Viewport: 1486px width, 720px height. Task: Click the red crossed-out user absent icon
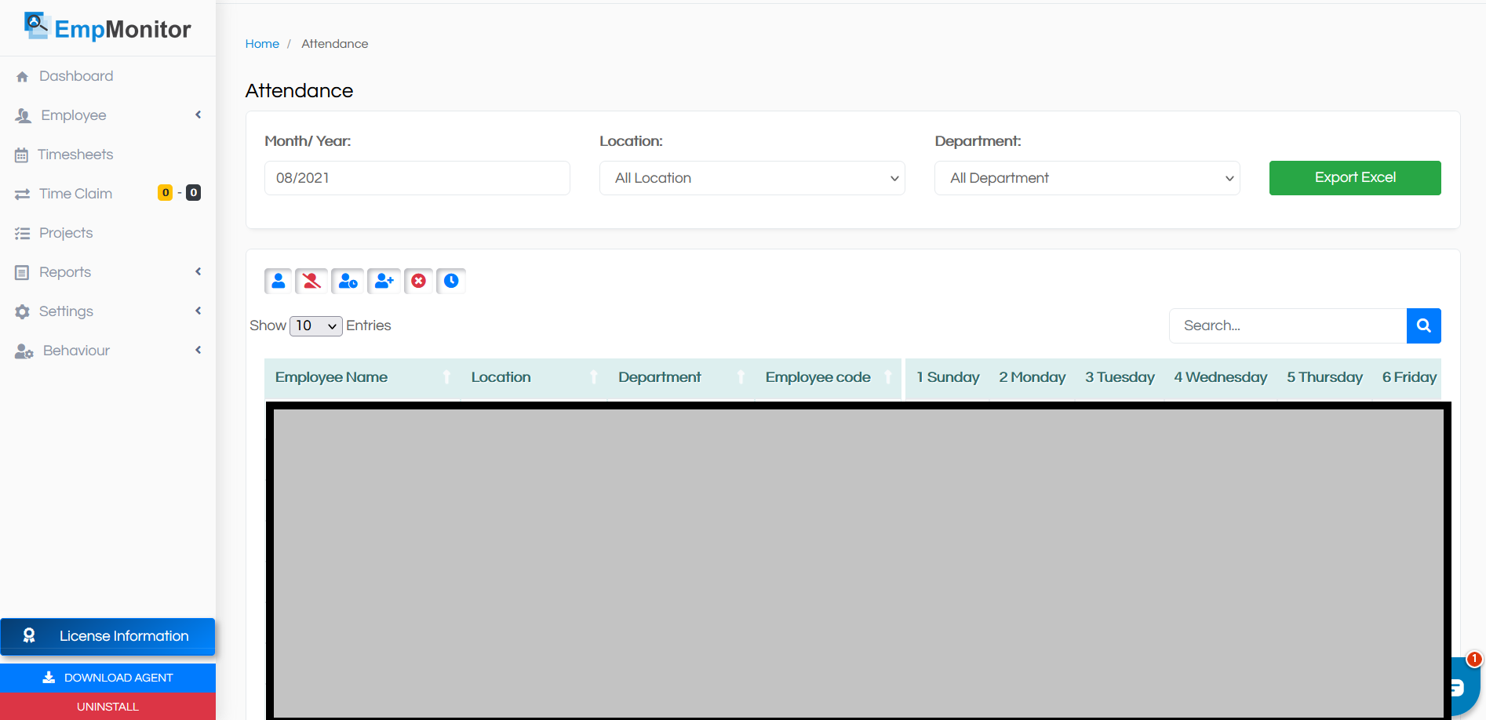[311, 281]
